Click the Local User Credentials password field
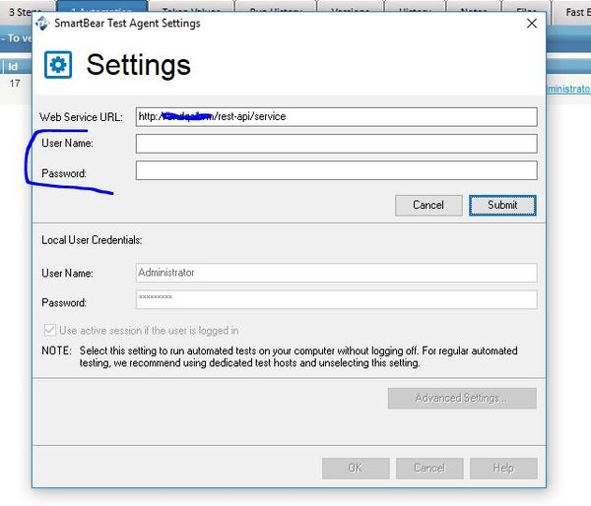The width and height of the screenshot is (591, 506). (336, 299)
